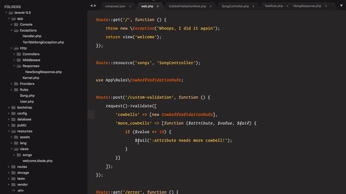346x194 pixels.
Task: Open Handler.php in the sidebar
Action: tap(32, 36)
